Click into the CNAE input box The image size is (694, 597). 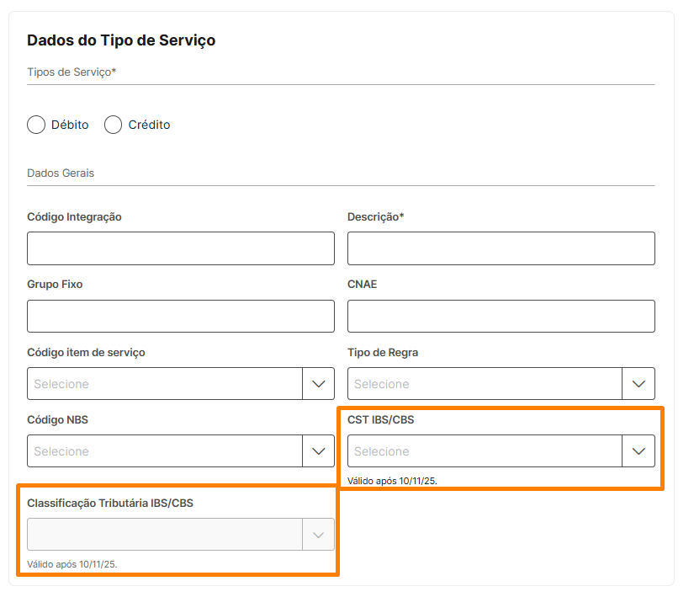[501, 316]
